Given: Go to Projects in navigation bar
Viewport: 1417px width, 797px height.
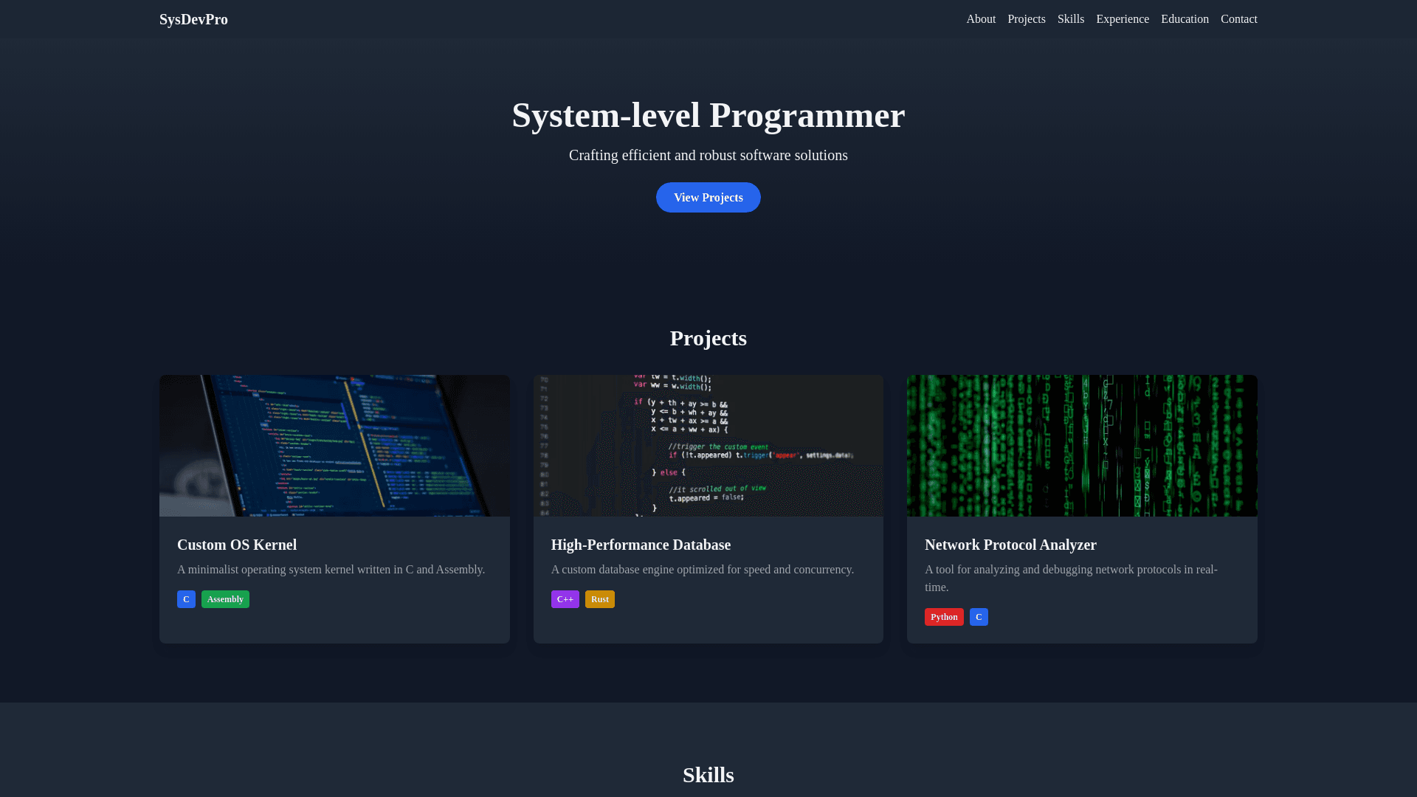Looking at the screenshot, I should pos(1026,19).
